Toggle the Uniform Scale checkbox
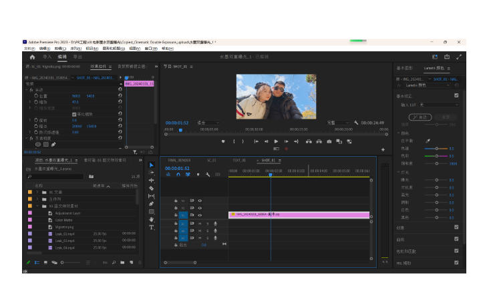The image size is (481, 300). [74, 114]
